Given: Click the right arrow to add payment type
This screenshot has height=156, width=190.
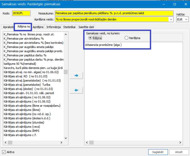Looking at the screenshot, I should [x=76, y=76].
